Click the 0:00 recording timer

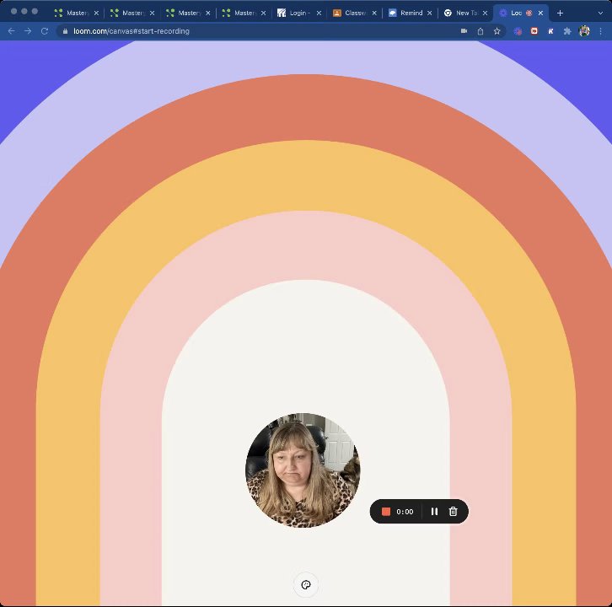[x=405, y=512]
